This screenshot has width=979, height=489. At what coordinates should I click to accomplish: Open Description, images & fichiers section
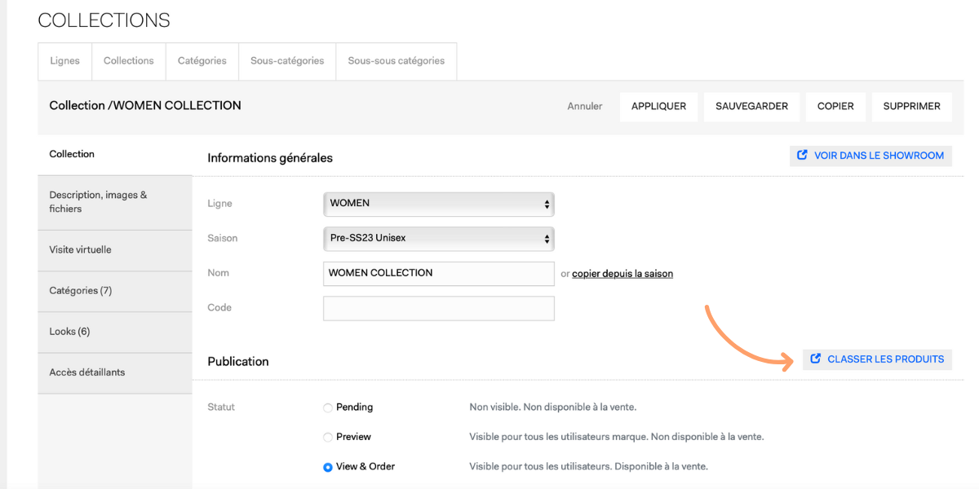tap(115, 202)
